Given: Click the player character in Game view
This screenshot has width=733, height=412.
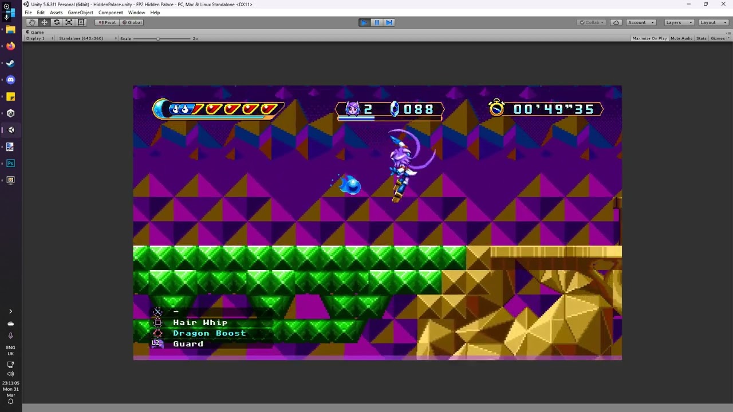Looking at the screenshot, I should point(407,165).
